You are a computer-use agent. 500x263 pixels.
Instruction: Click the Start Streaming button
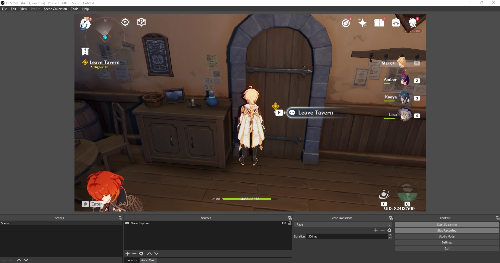click(447, 224)
